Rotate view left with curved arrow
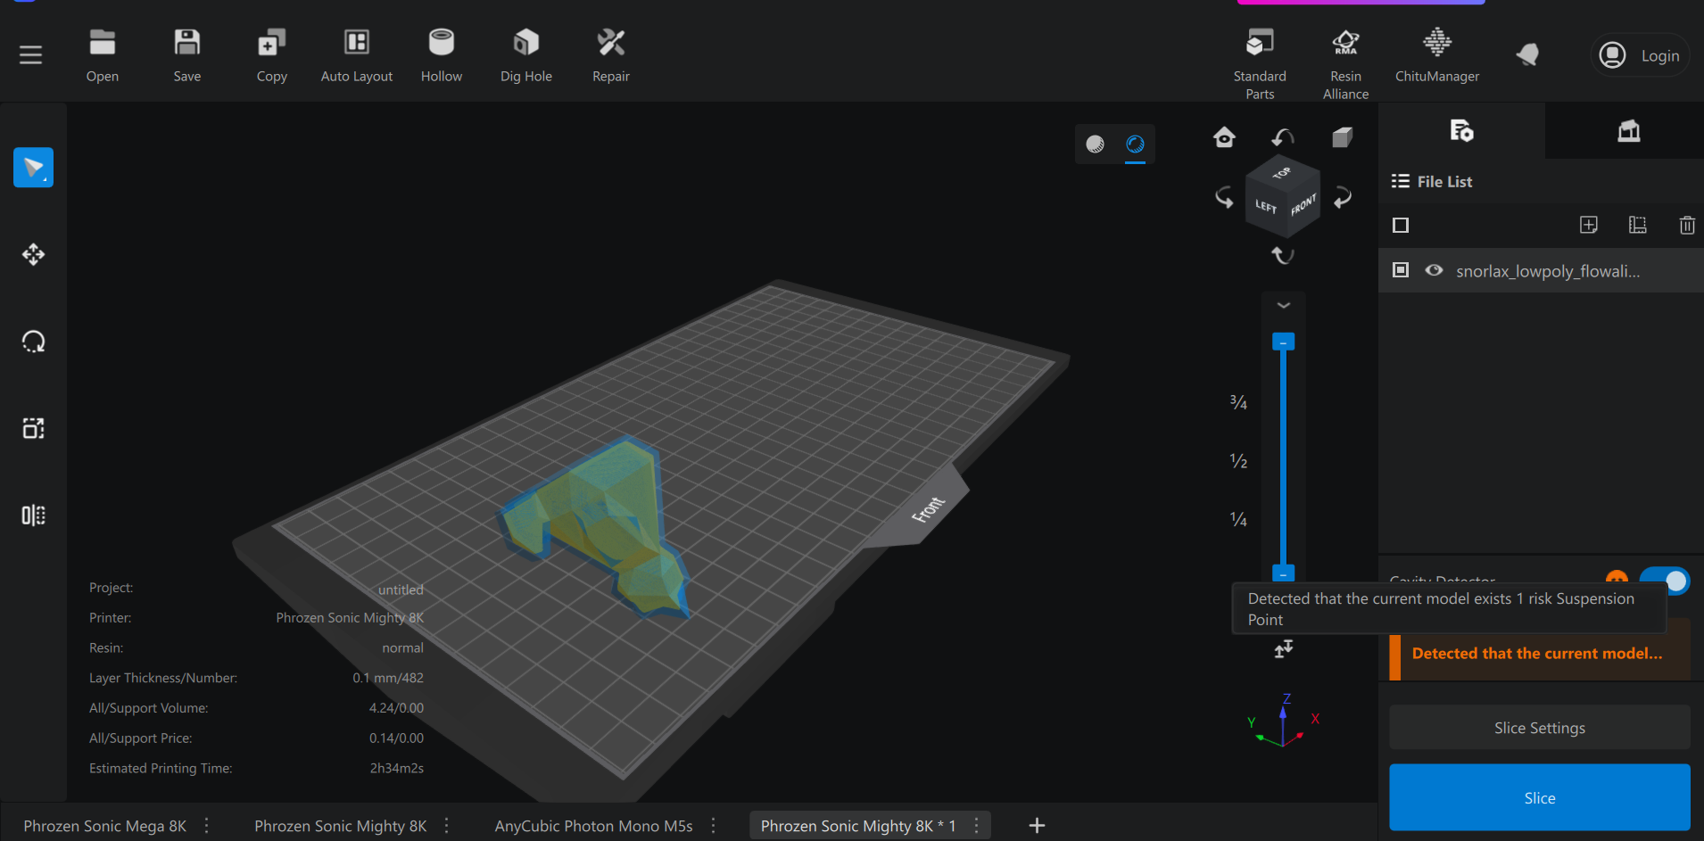 click(x=1224, y=197)
